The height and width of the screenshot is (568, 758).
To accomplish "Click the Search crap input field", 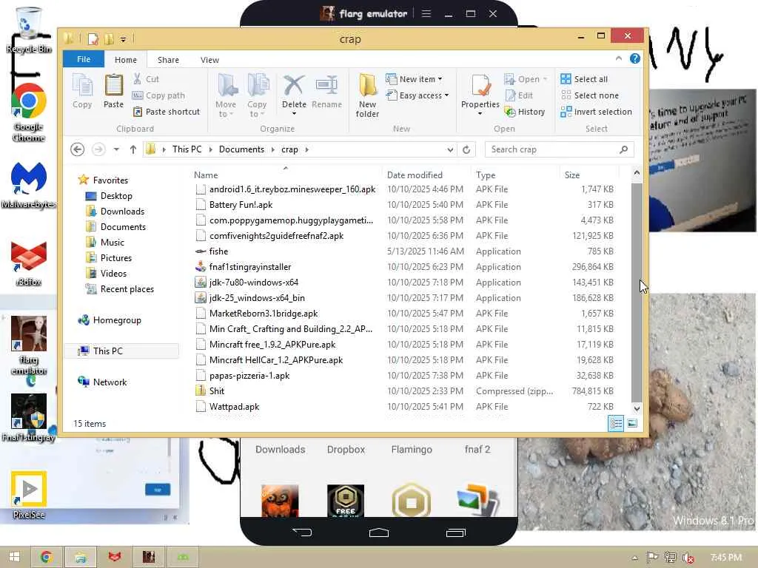I will [560, 149].
